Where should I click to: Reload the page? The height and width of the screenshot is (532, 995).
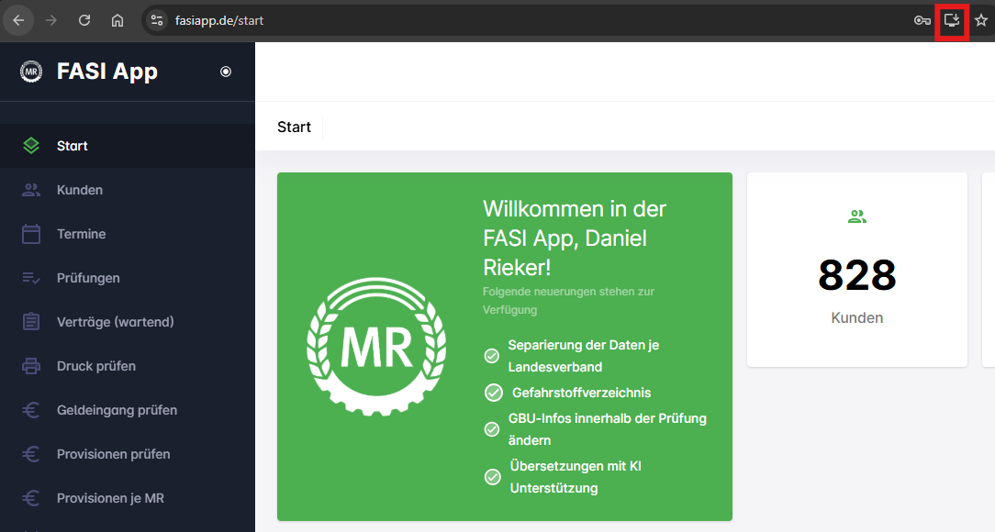pos(84,20)
